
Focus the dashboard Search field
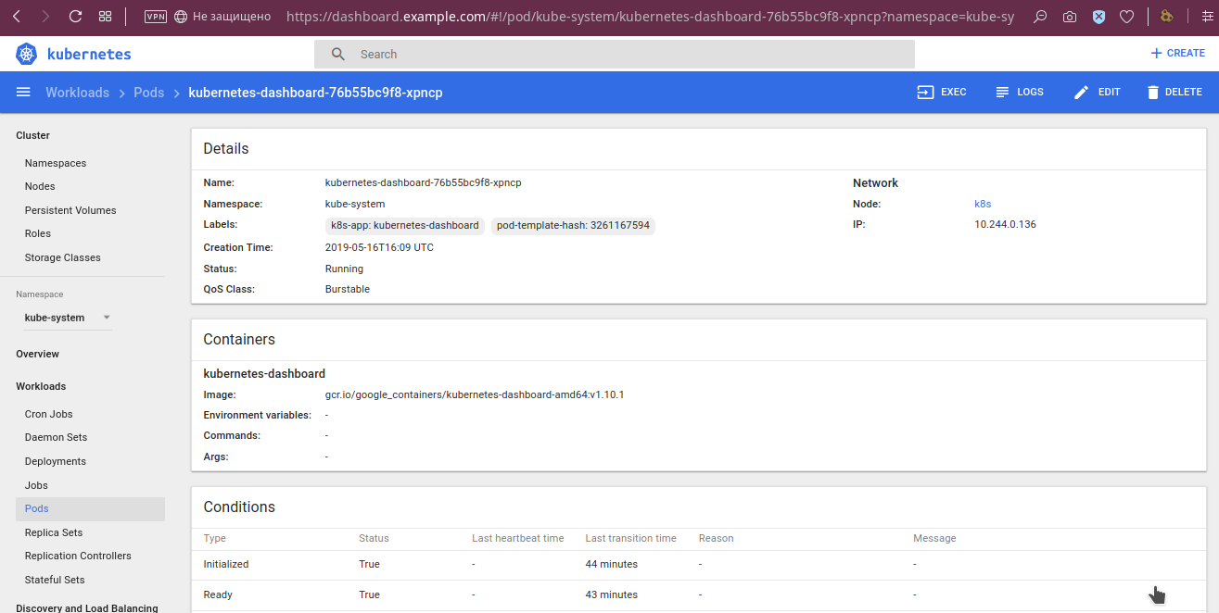click(615, 54)
